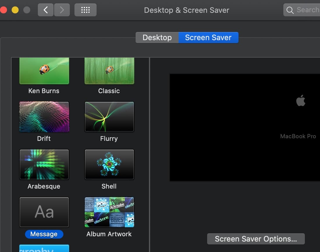320x252 pixels.
Task: Go forward with the right arrow button
Action: click(61, 10)
